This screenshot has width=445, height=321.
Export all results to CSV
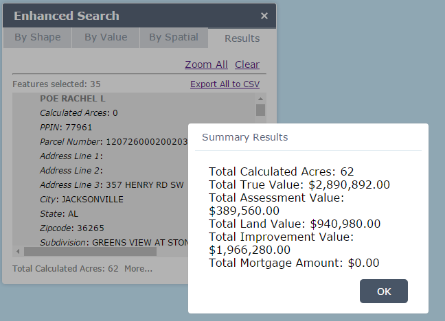(x=225, y=84)
